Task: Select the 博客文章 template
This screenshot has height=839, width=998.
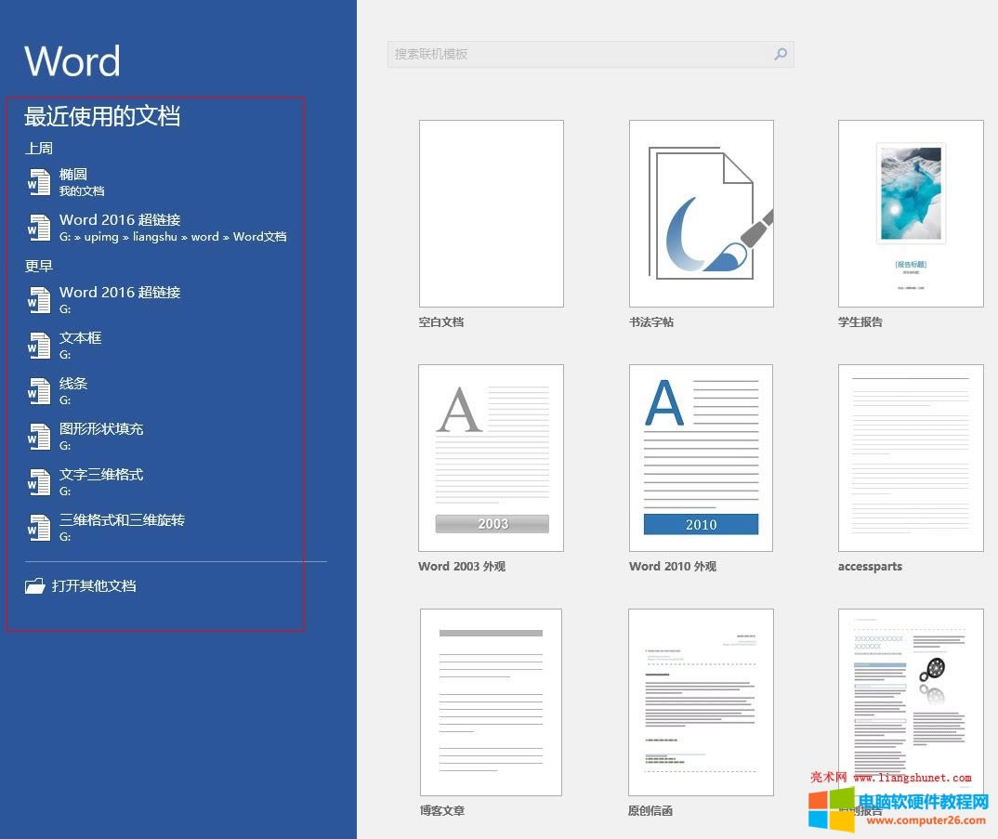Action: coord(491,701)
